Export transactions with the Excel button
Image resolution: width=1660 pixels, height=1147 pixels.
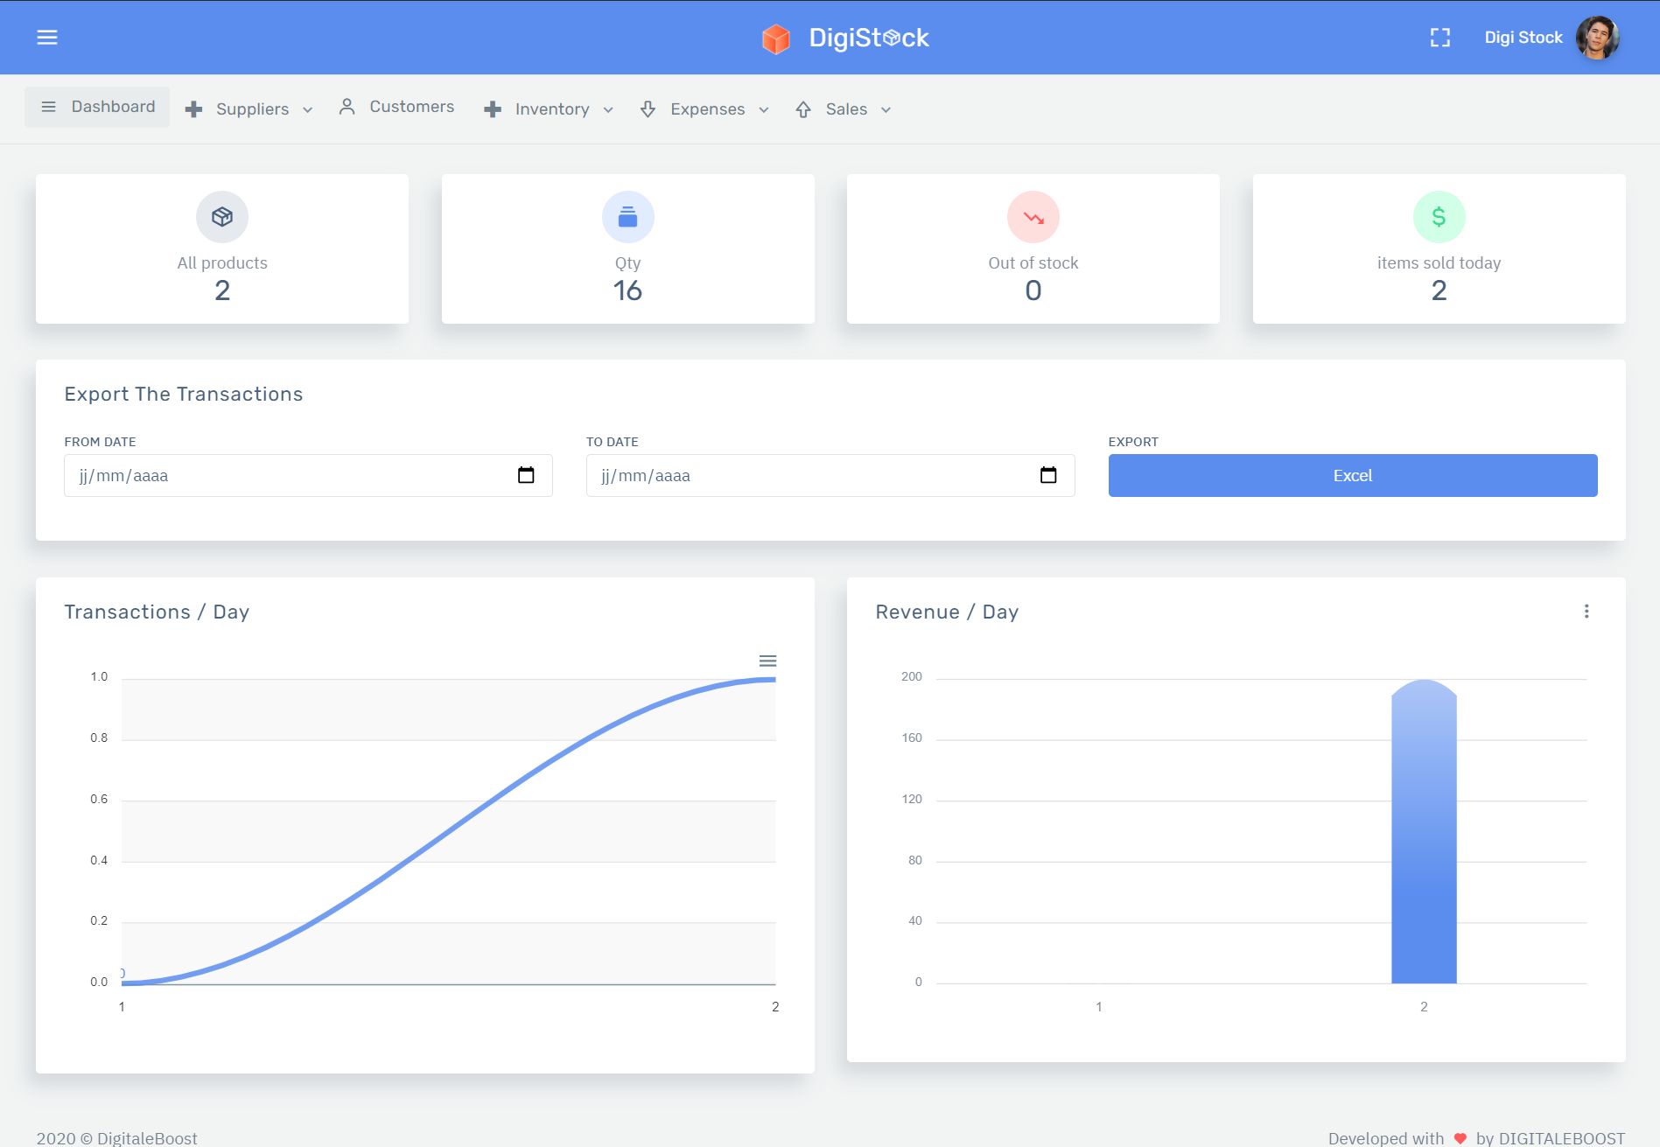coord(1353,476)
